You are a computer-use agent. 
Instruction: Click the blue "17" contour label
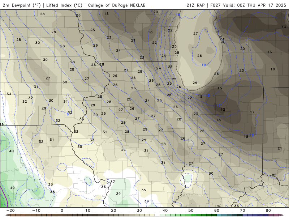(218, 106)
